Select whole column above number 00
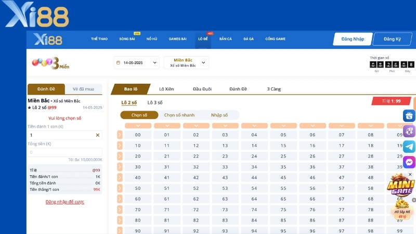The height and width of the screenshot is (234, 416). pyautogui.click(x=138, y=126)
